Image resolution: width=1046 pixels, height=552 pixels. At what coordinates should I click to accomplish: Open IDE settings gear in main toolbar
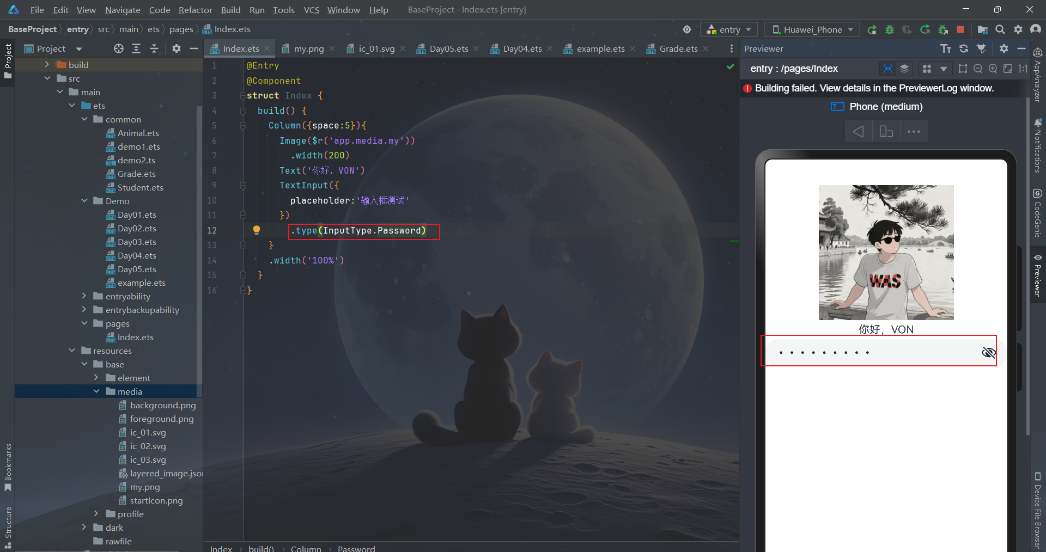coord(1018,29)
